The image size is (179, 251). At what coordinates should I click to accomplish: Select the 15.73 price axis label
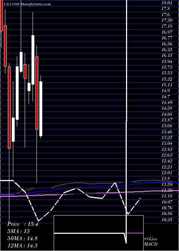[x=167, y=67]
